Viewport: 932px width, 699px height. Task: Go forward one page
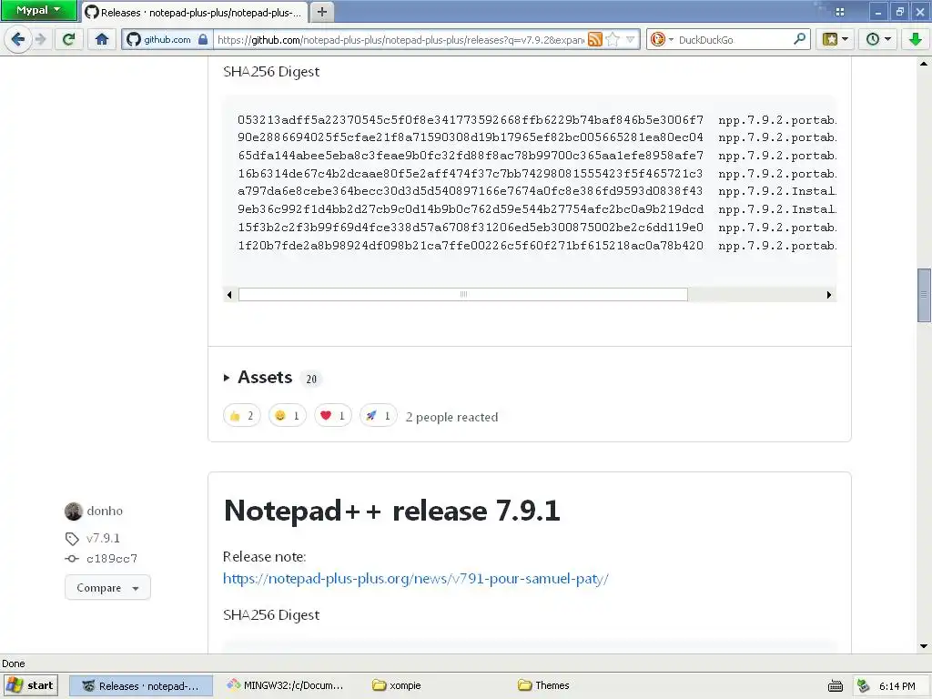click(40, 39)
